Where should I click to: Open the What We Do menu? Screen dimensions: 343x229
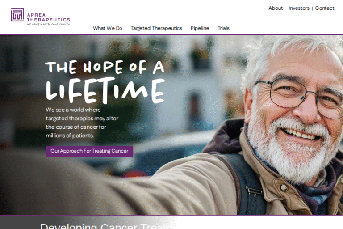(107, 28)
